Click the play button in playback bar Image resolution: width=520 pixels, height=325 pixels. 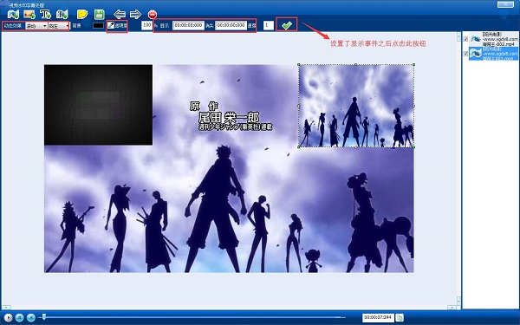pos(9,318)
